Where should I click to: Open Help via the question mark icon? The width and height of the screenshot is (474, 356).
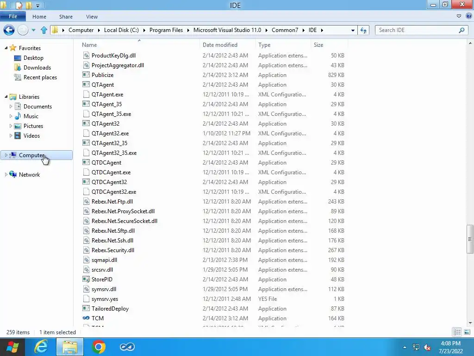[469, 16]
